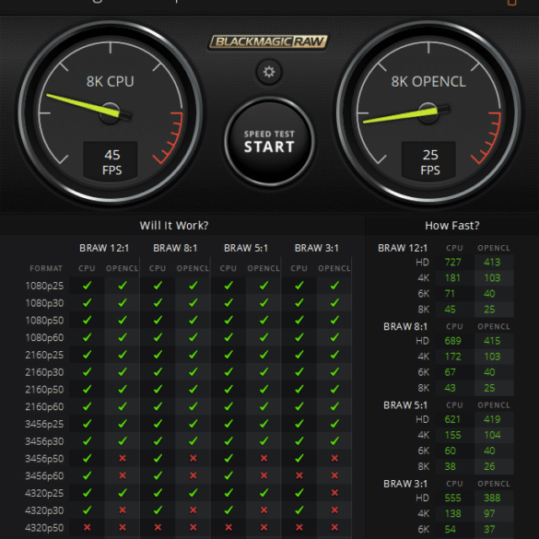Click 3456p60 BRAW 5:1 CPU check mark

coord(228,475)
